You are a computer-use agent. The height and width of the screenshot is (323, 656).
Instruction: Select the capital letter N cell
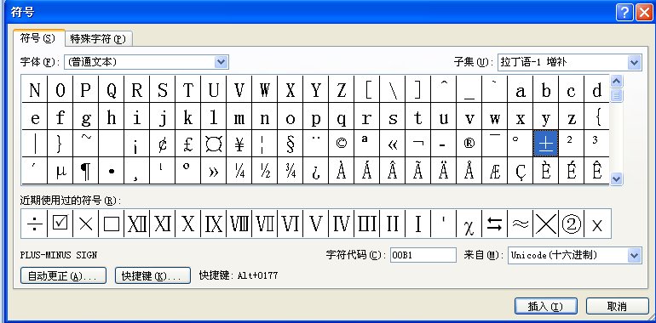(x=35, y=89)
